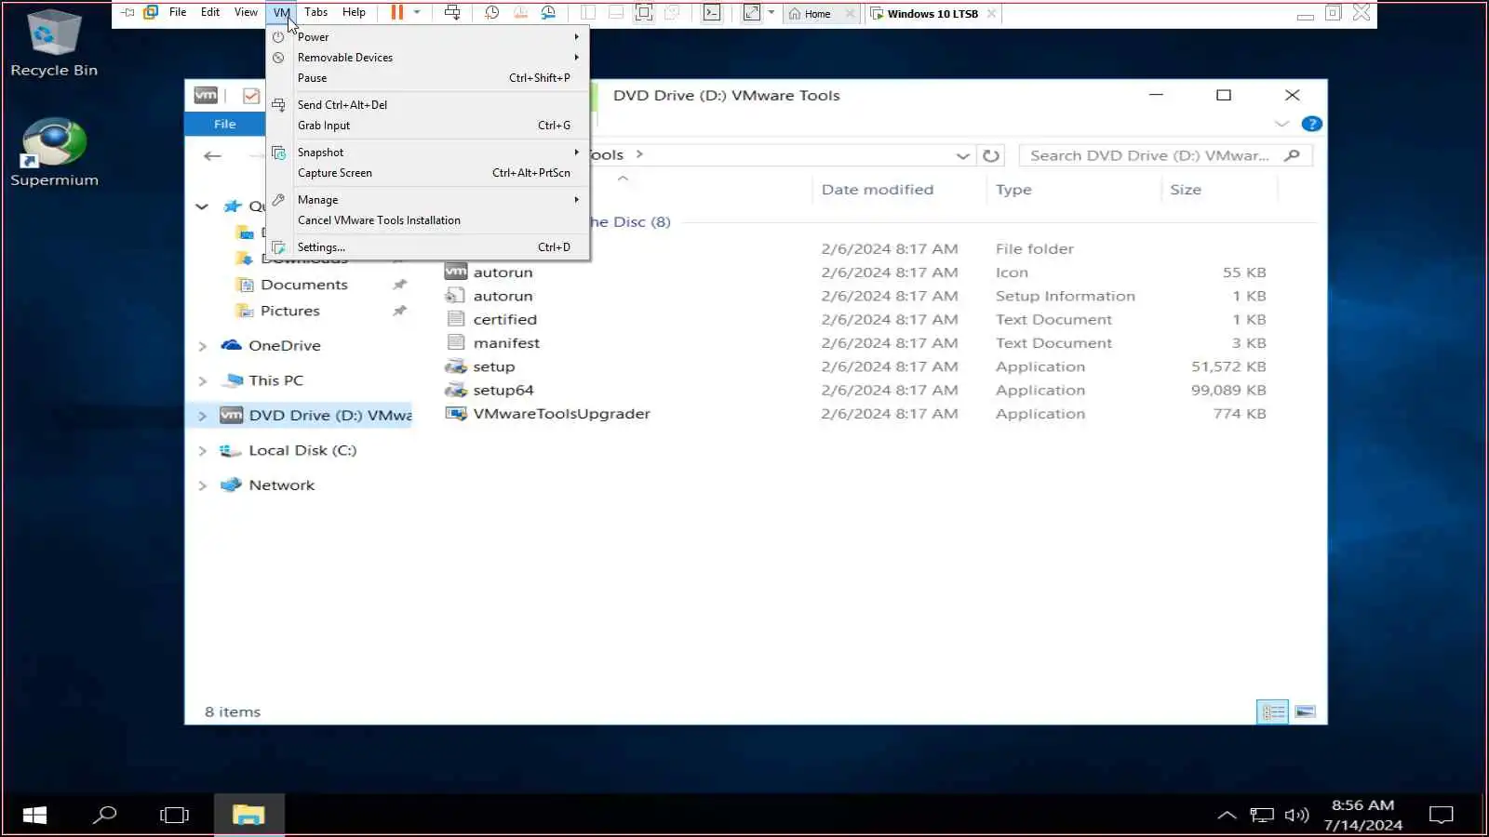Image resolution: width=1489 pixels, height=837 pixels.
Task: Click Cancel VMware Tools Installation
Action: (428, 220)
